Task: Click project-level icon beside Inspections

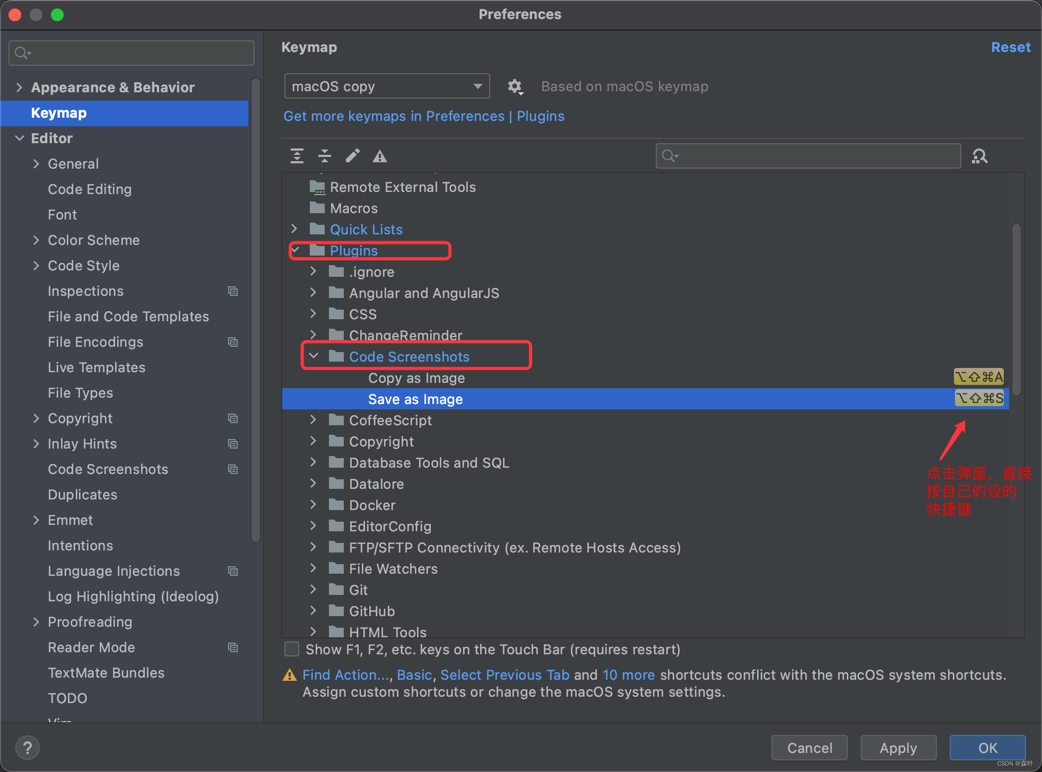Action: coord(233,291)
